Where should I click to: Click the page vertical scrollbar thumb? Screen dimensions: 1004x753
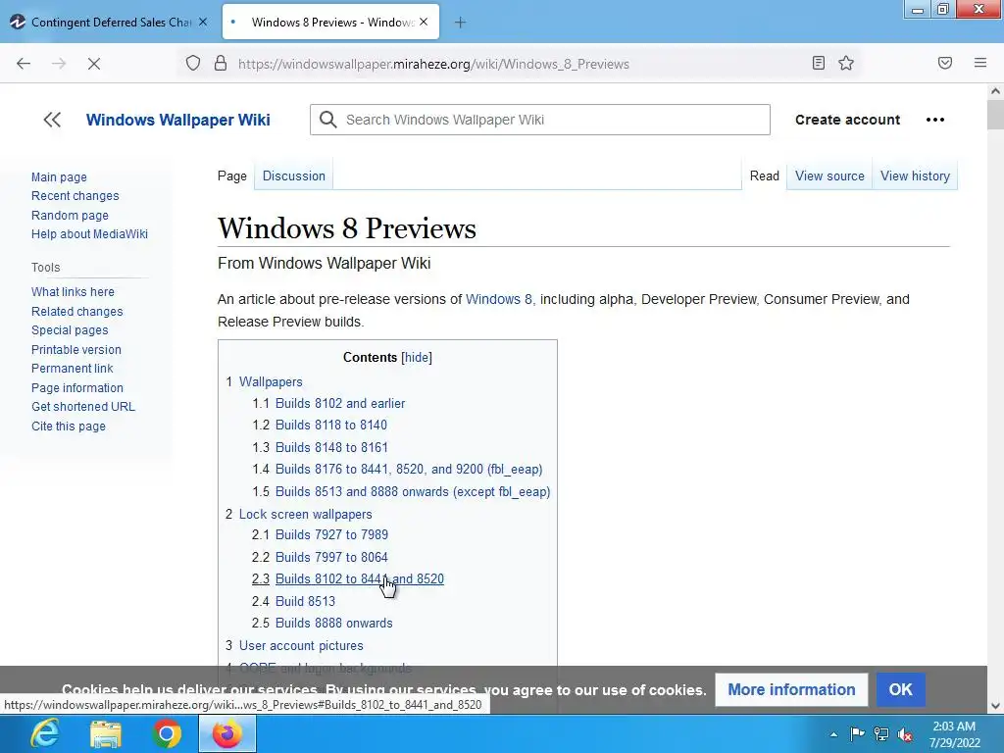point(995,116)
